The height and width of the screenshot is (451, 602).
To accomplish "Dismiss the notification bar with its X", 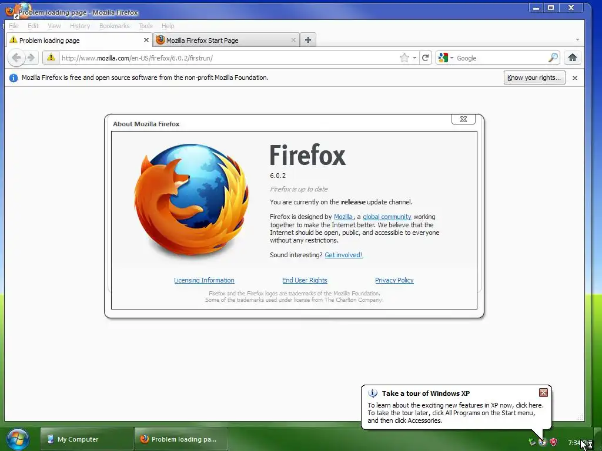I will 575,78.
